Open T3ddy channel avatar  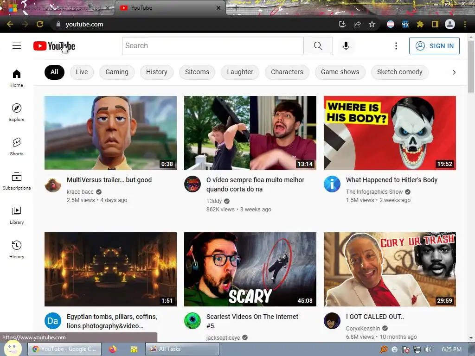[193, 184]
